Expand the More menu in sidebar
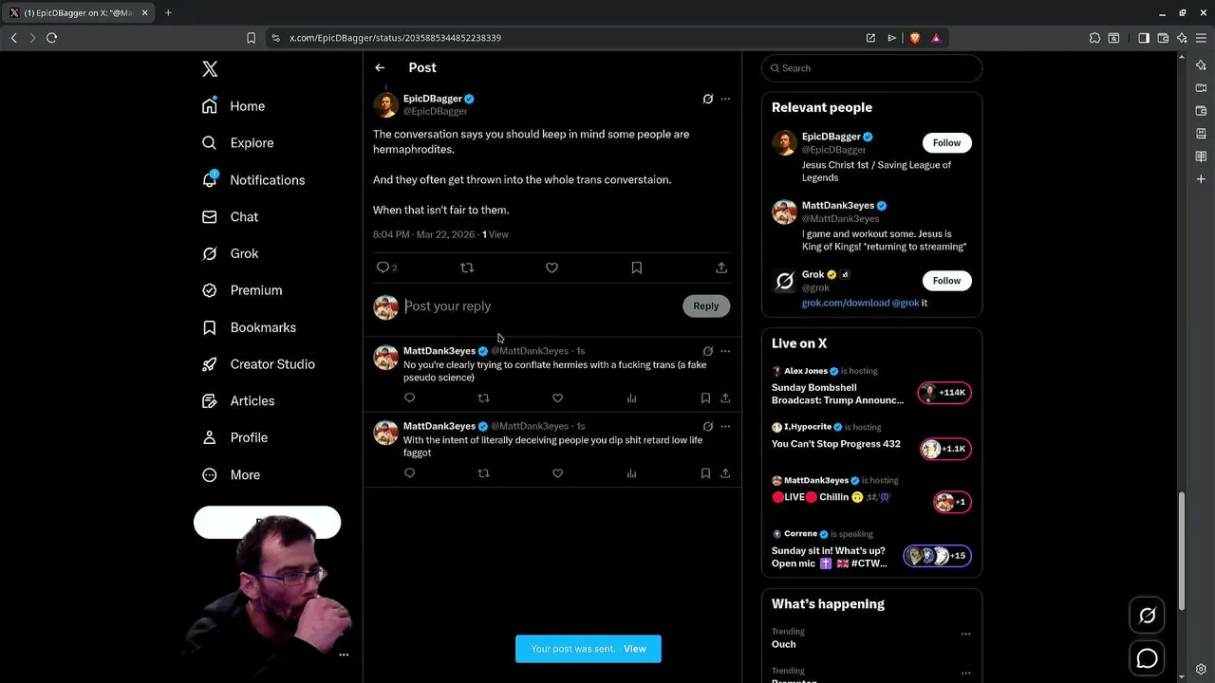1215x683 pixels. (232, 474)
